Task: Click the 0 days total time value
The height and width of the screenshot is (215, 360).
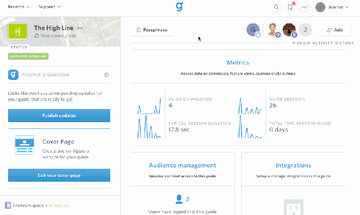Action: (279, 130)
